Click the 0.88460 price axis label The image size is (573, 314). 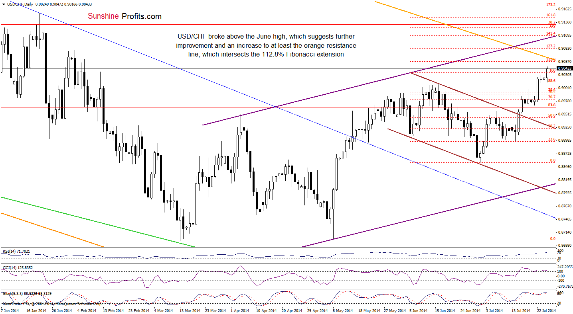(x=565, y=166)
